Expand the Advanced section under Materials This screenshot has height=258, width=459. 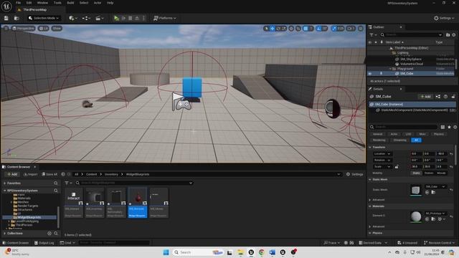[370, 226]
